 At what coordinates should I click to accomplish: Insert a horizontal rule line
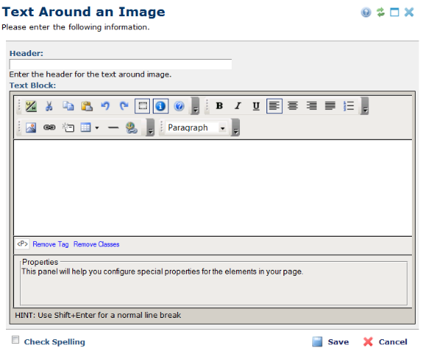pos(113,128)
